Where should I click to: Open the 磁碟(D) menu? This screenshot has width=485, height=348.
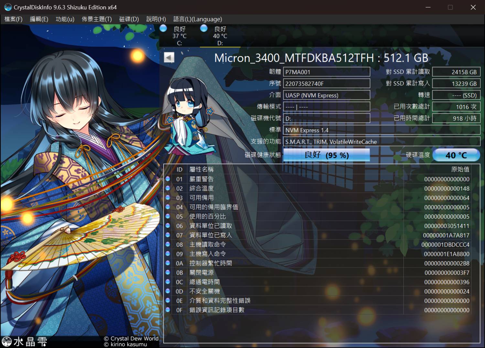[129, 19]
